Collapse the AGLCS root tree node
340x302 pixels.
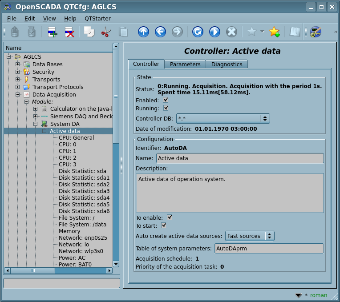coord(8,57)
